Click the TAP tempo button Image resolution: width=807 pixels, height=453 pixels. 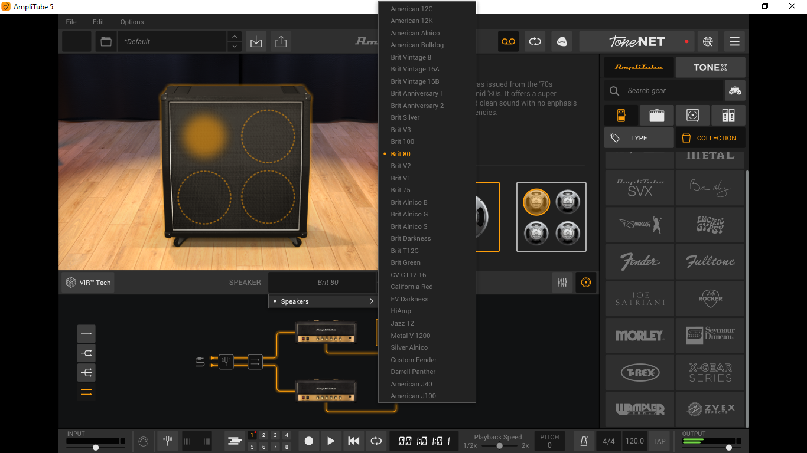(659, 441)
